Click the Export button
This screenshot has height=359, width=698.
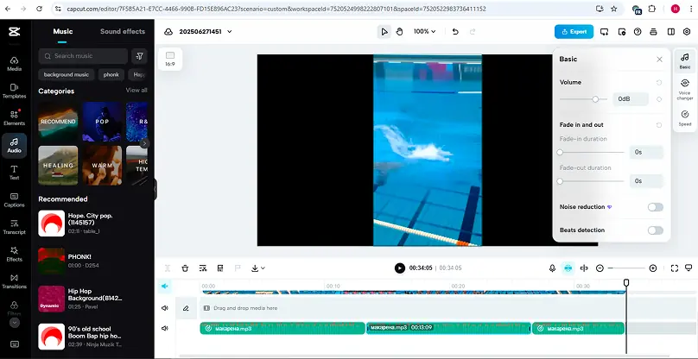tap(574, 32)
